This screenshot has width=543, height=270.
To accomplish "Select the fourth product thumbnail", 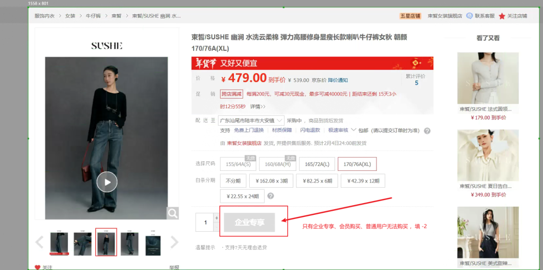I will [x=129, y=243].
